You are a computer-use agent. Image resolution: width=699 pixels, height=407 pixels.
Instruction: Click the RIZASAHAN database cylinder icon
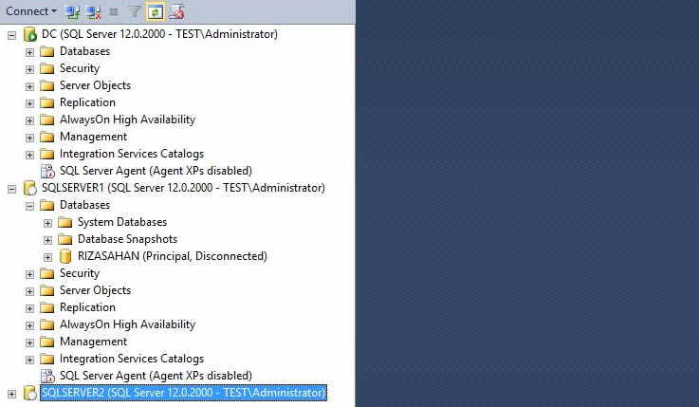(65, 256)
